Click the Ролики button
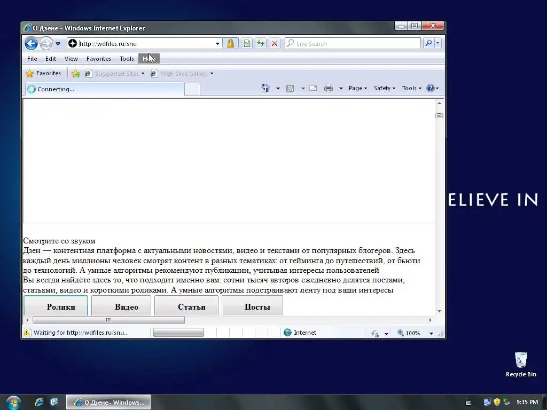 [56, 306]
